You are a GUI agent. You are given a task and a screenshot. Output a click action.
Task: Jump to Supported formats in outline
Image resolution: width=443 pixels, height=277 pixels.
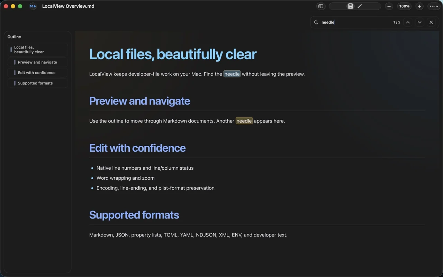coord(38,83)
